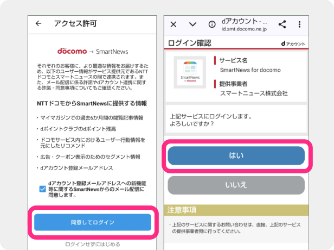Tap the SmartNews text beside docomo logo
334x250 pixels.
coord(112,52)
